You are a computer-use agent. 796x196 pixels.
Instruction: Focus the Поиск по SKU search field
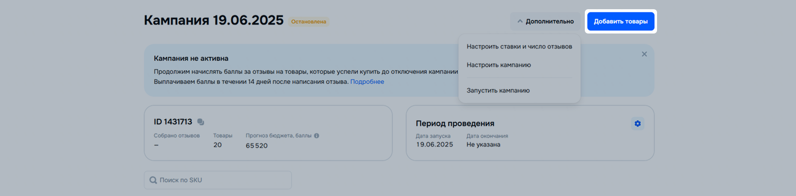pos(223,180)
